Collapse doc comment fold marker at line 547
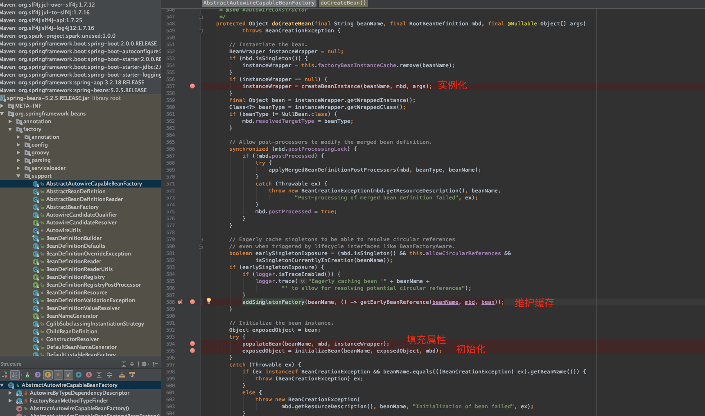 (201, 17)
